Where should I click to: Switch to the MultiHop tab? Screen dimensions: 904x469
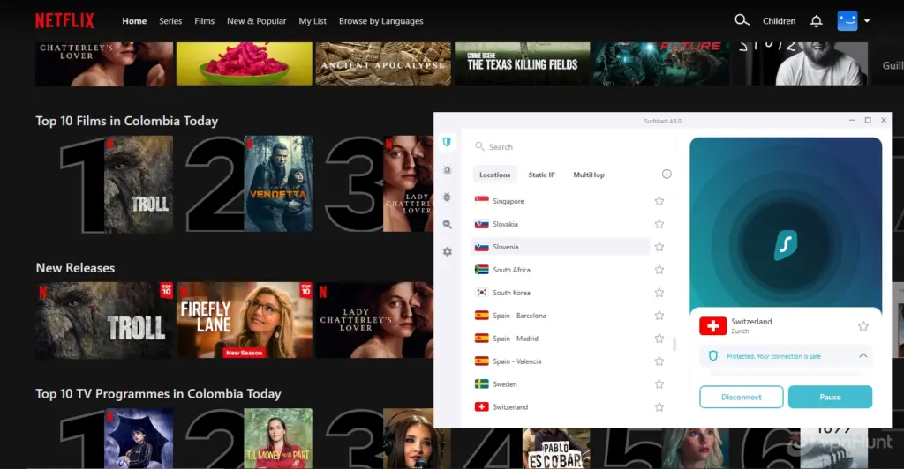point(589,175)
